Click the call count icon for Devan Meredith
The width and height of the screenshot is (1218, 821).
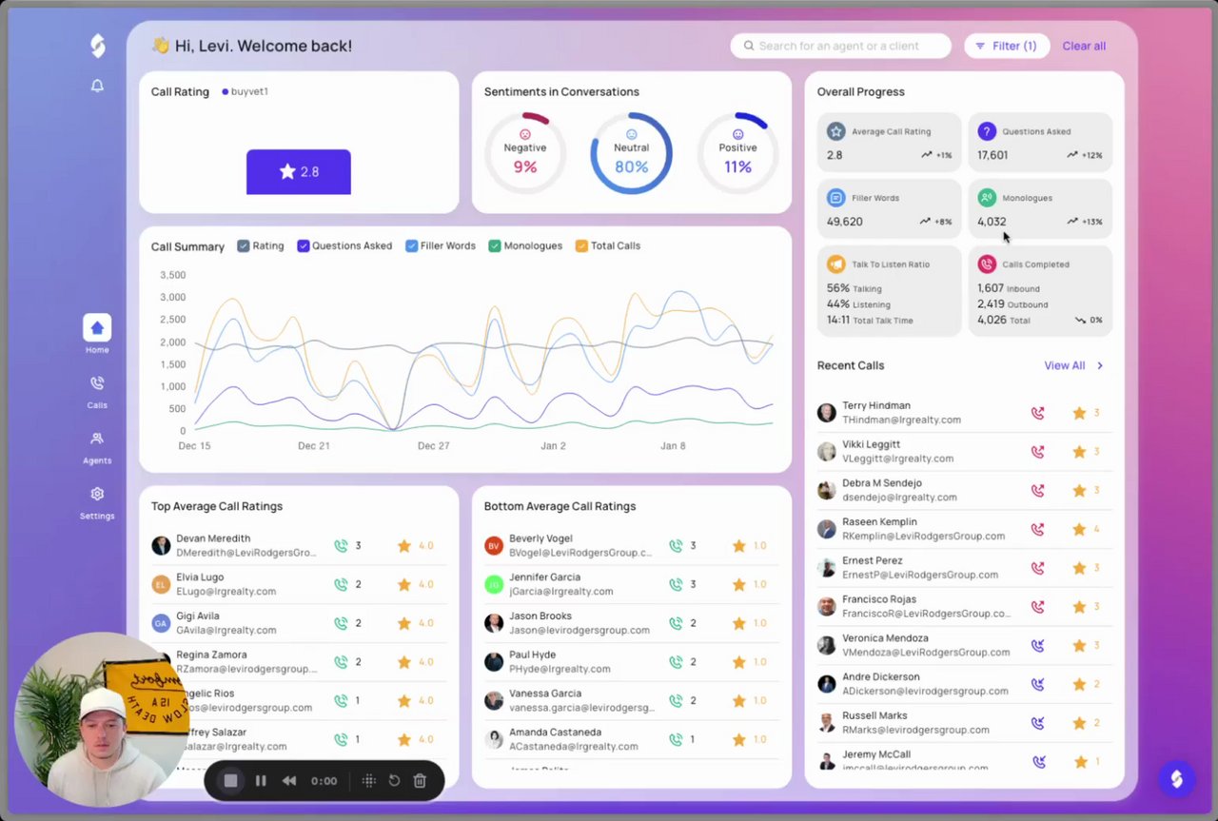tap(341, 546)
